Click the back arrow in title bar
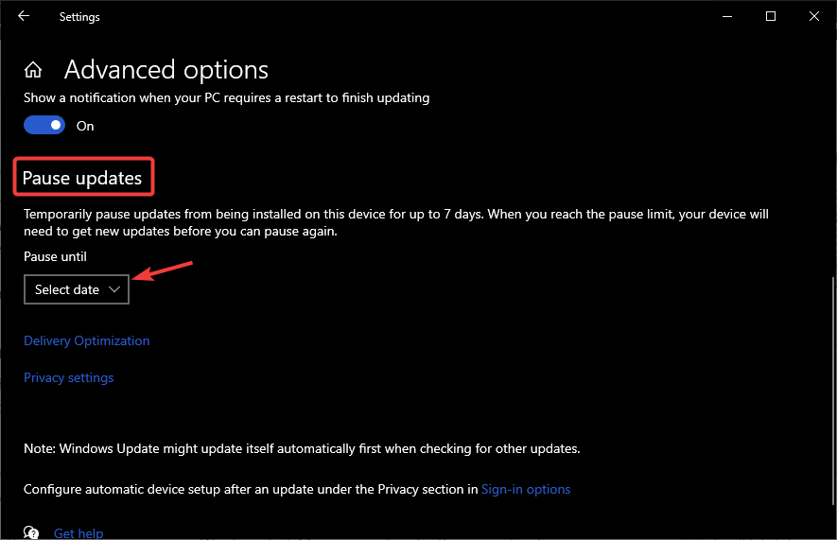This screenshot has height=540, width=837. (x=24, y=16)
